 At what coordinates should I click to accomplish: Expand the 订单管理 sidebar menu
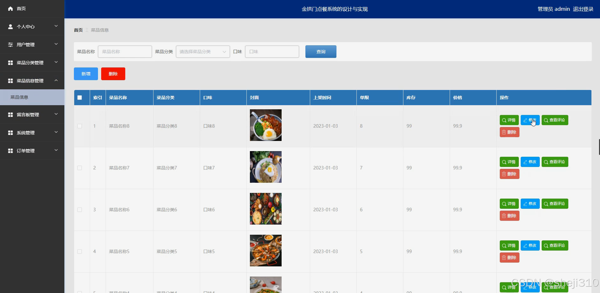pyautogui.click(x=56, y=150)
